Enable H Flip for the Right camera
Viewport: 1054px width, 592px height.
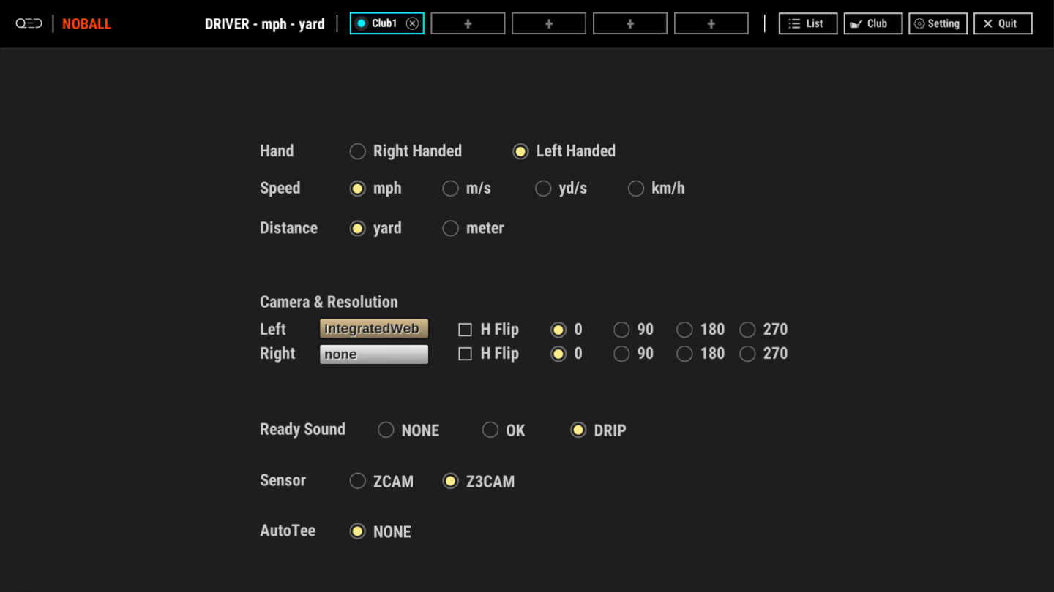click(465, 354)
